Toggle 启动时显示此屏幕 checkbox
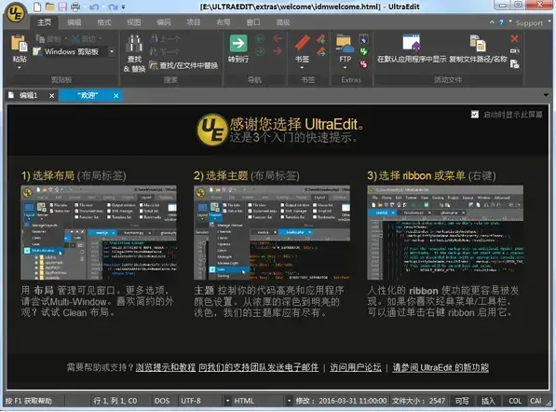Viewport: 556px width, 412px height. (x=475, y=115)
